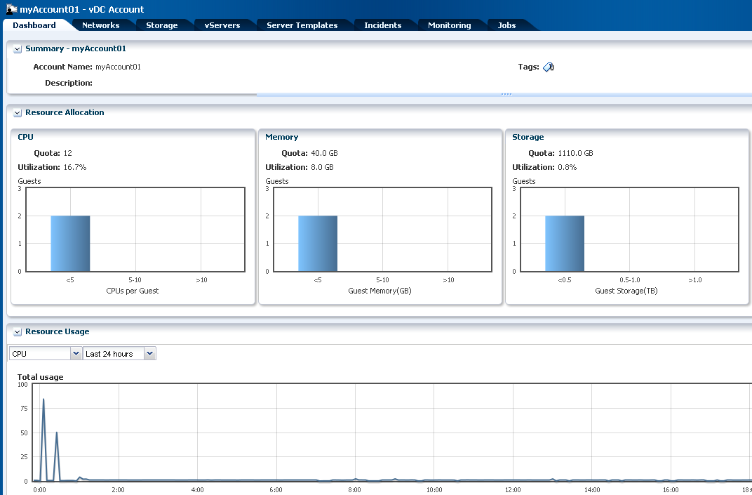Click the Guest Memory(GB) axis label

[x=380, y=291]
